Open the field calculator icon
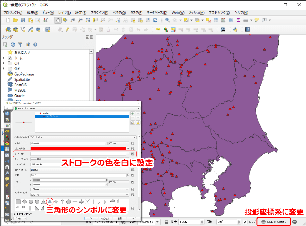 (223, 20)
